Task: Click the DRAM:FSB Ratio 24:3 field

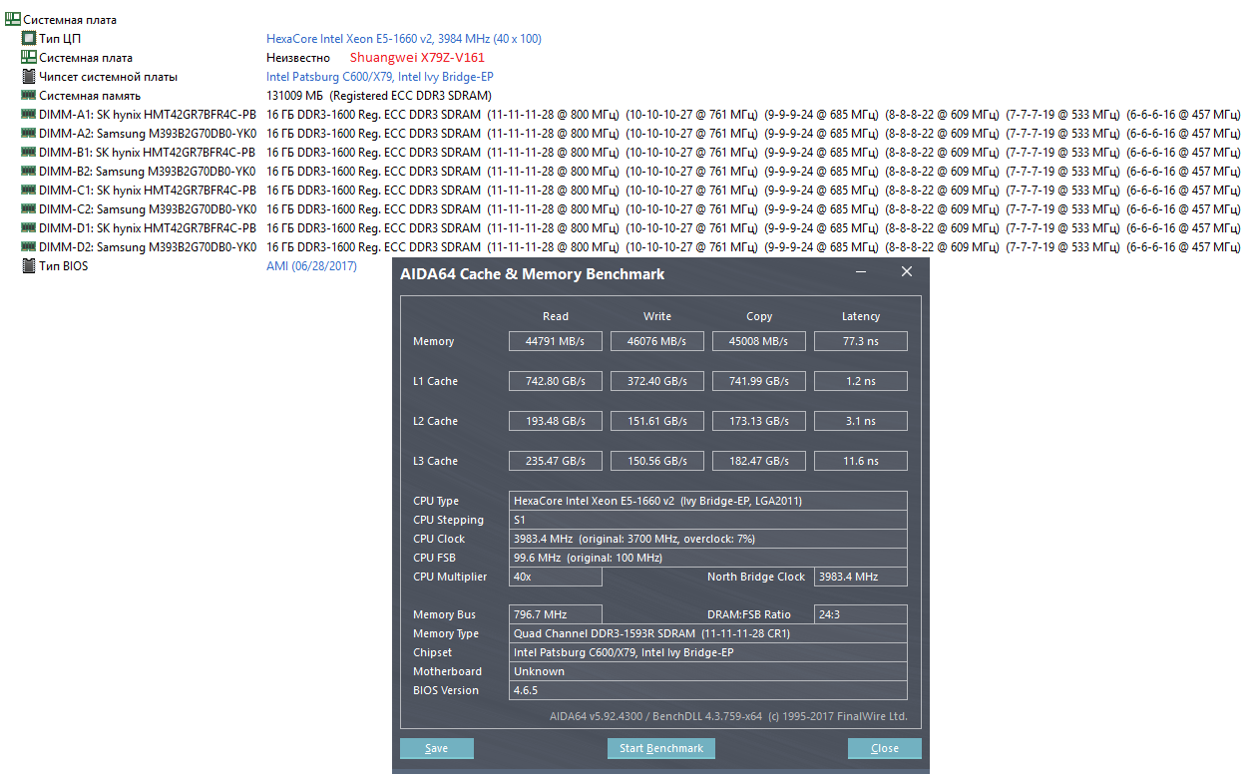Action: point(861,614)
